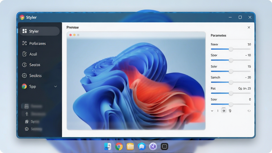This screenshot has height=153, width=272.
Task: Open the purple round app in dock
Action: pyautogui.click(x=153, y=147)
